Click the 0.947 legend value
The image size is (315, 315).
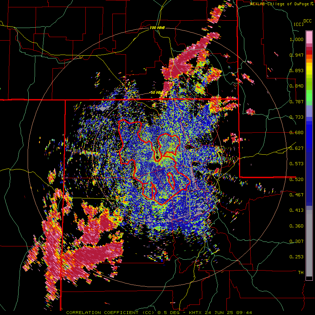[296, 55]
